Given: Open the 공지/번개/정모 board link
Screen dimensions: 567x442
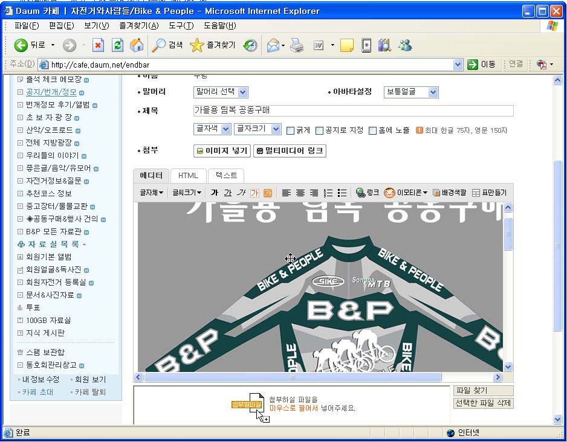Looking at the screenshot, I should pyautogui.click(x=51, y=92).
